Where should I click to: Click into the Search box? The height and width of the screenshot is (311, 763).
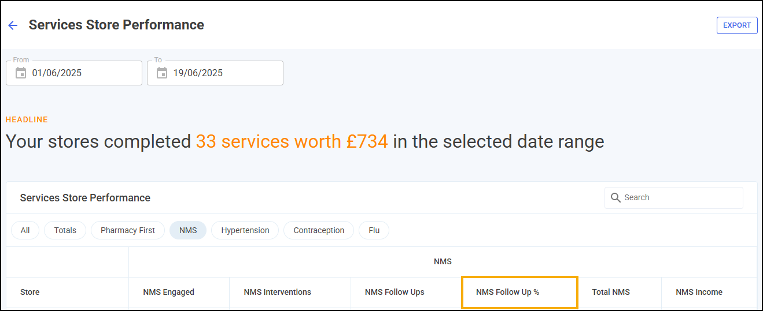point(674,197)
